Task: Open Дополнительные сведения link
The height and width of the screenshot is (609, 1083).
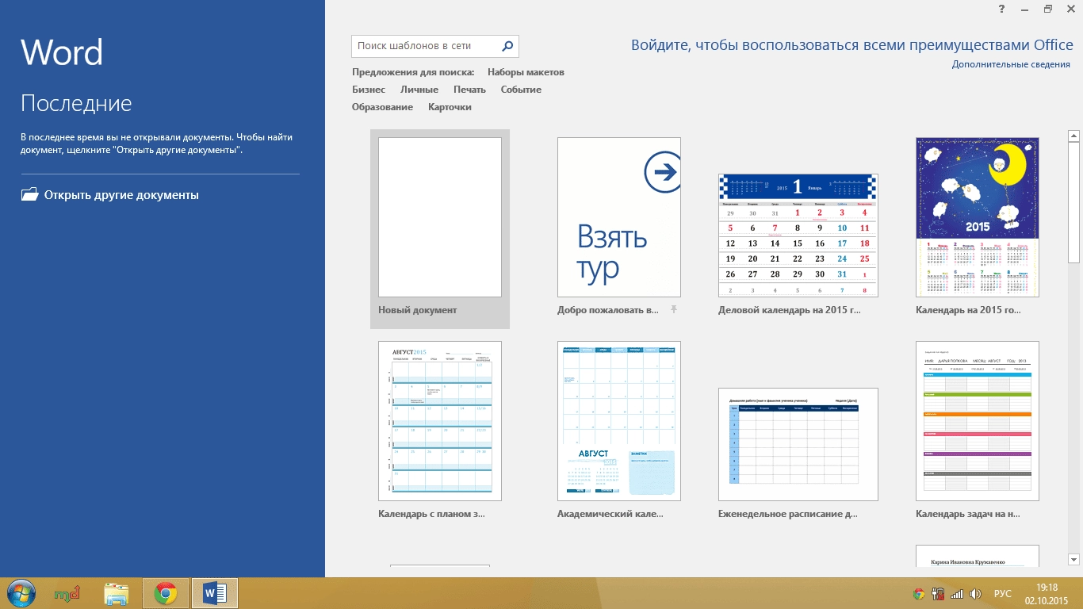Action: coord(1011,64)
